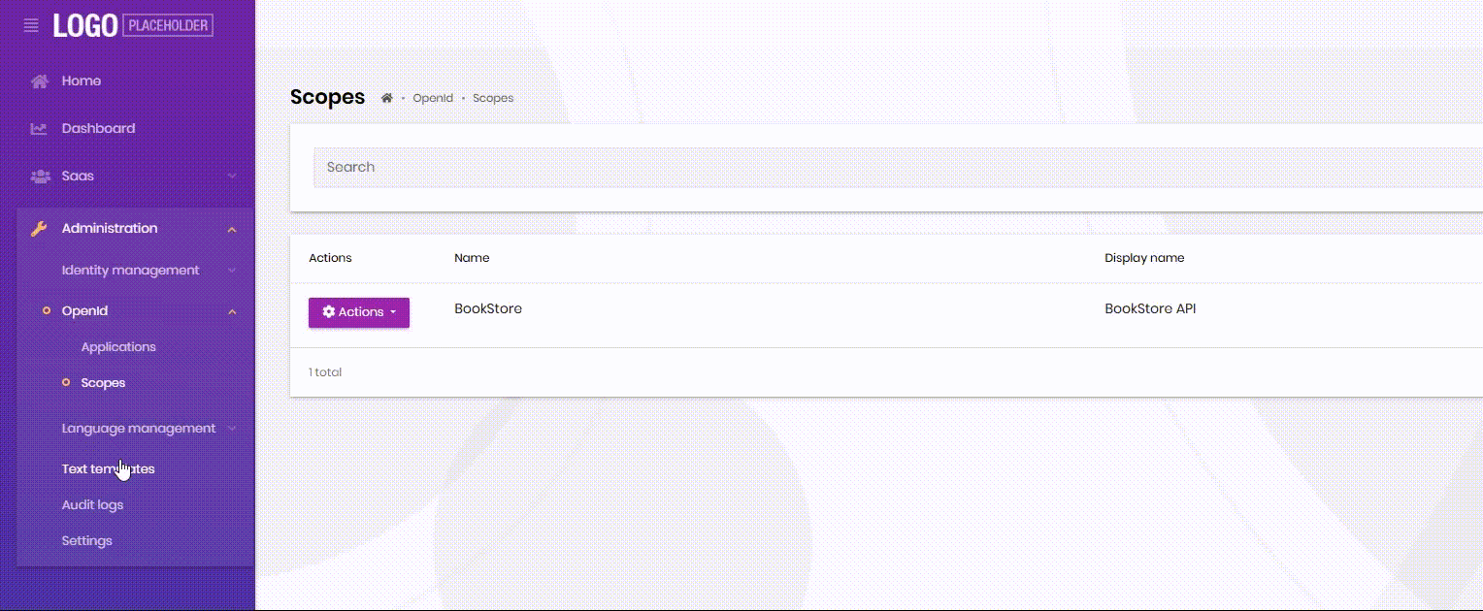The height and width of the screenshot is (611, 1483).
Task: Open Settings in the sidebar
Action: pyautogui.click(x=86, y=541)
